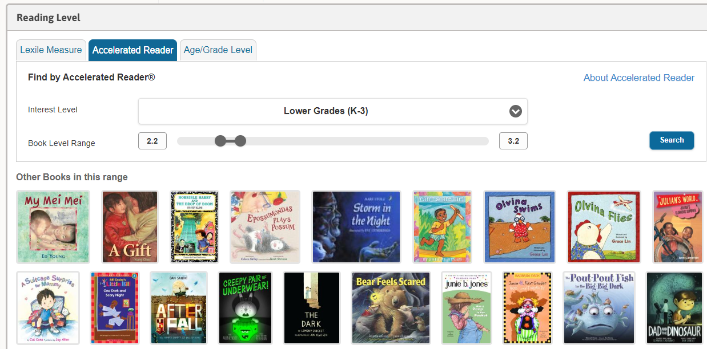Open Little Bill One Dark and Scary Night
This screenshot has width=707, height=349.
(x=115, y=308)
